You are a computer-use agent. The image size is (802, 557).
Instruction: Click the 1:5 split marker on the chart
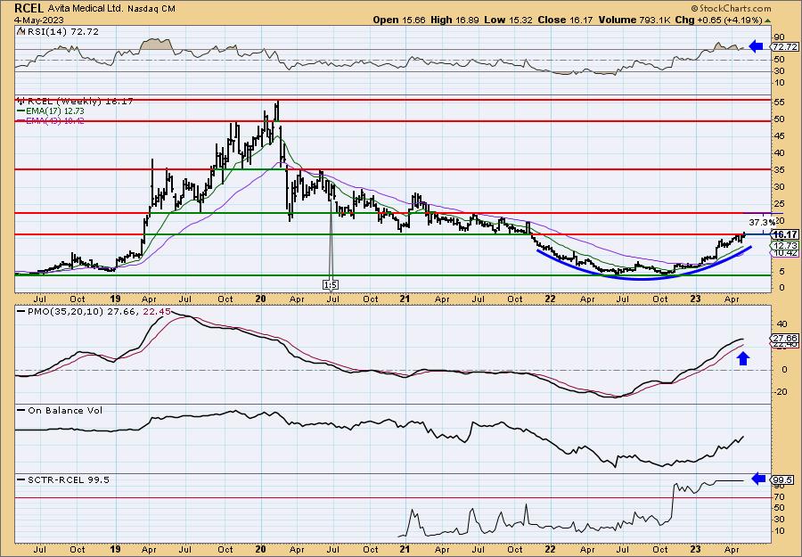click(x=331, y=284)
